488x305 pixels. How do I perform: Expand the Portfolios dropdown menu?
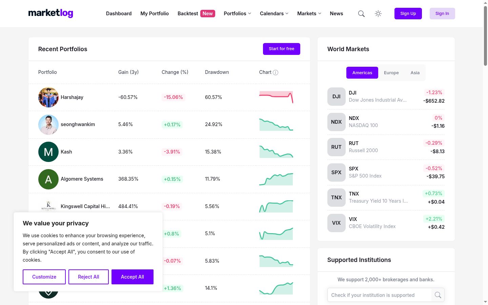click(237, 14)
